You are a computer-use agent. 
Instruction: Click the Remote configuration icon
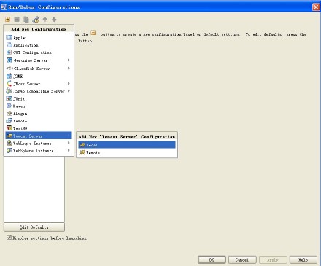click(9, 121)
